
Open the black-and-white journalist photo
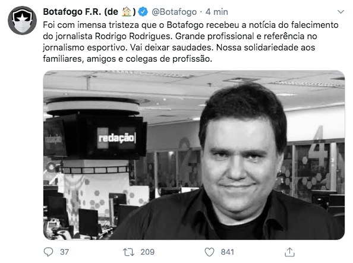[194, 155]
